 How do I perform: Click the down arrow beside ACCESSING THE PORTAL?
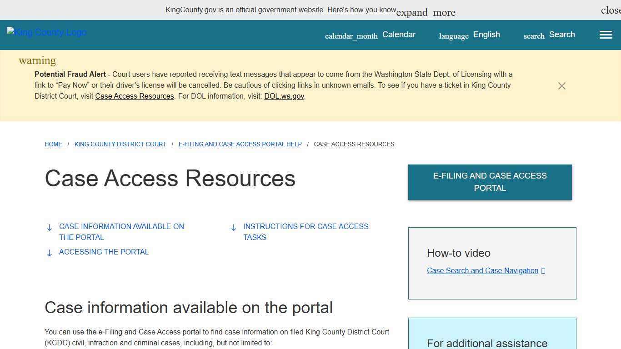50,252
